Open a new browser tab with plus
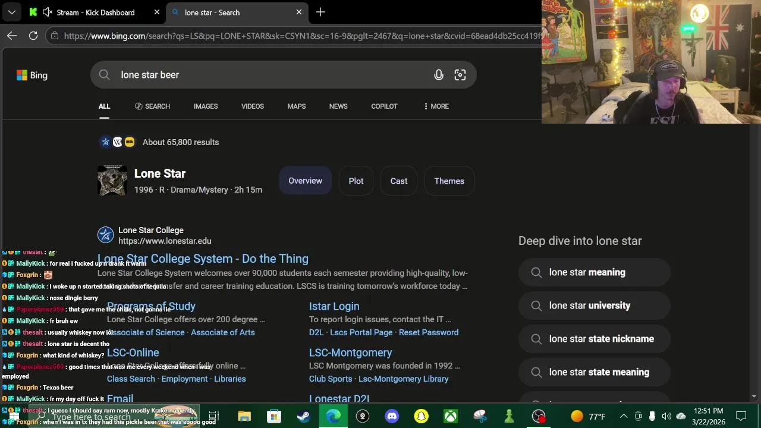Image resolution: width=761 pixels, height=428 pixels. (x=320, y=12)
